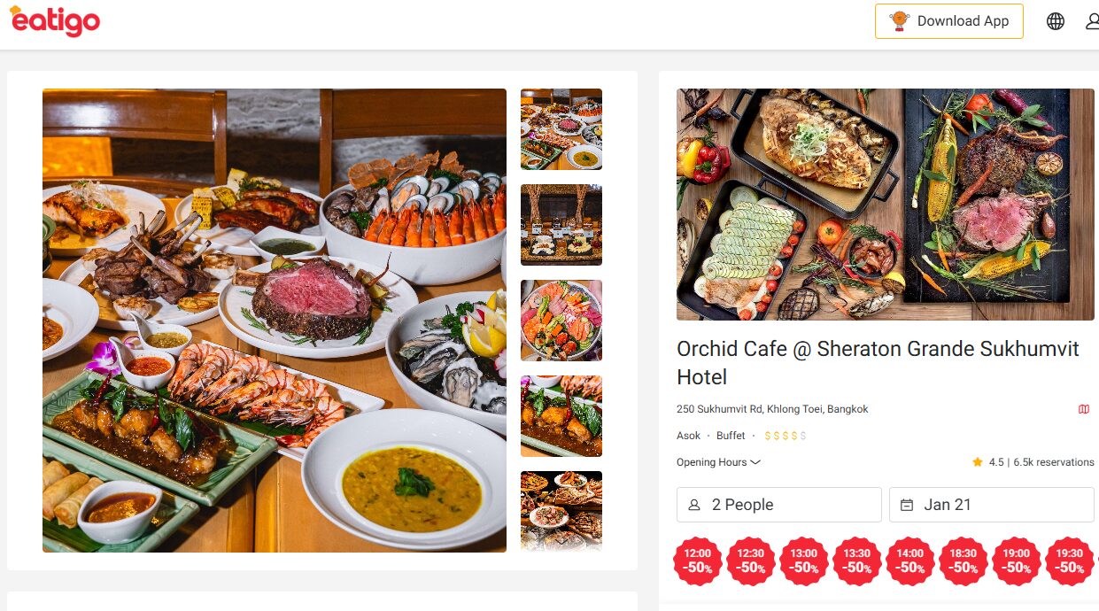View the first buffet spread thumbnail
Viewport: 1099px width, 611px height.
(561, 129)
